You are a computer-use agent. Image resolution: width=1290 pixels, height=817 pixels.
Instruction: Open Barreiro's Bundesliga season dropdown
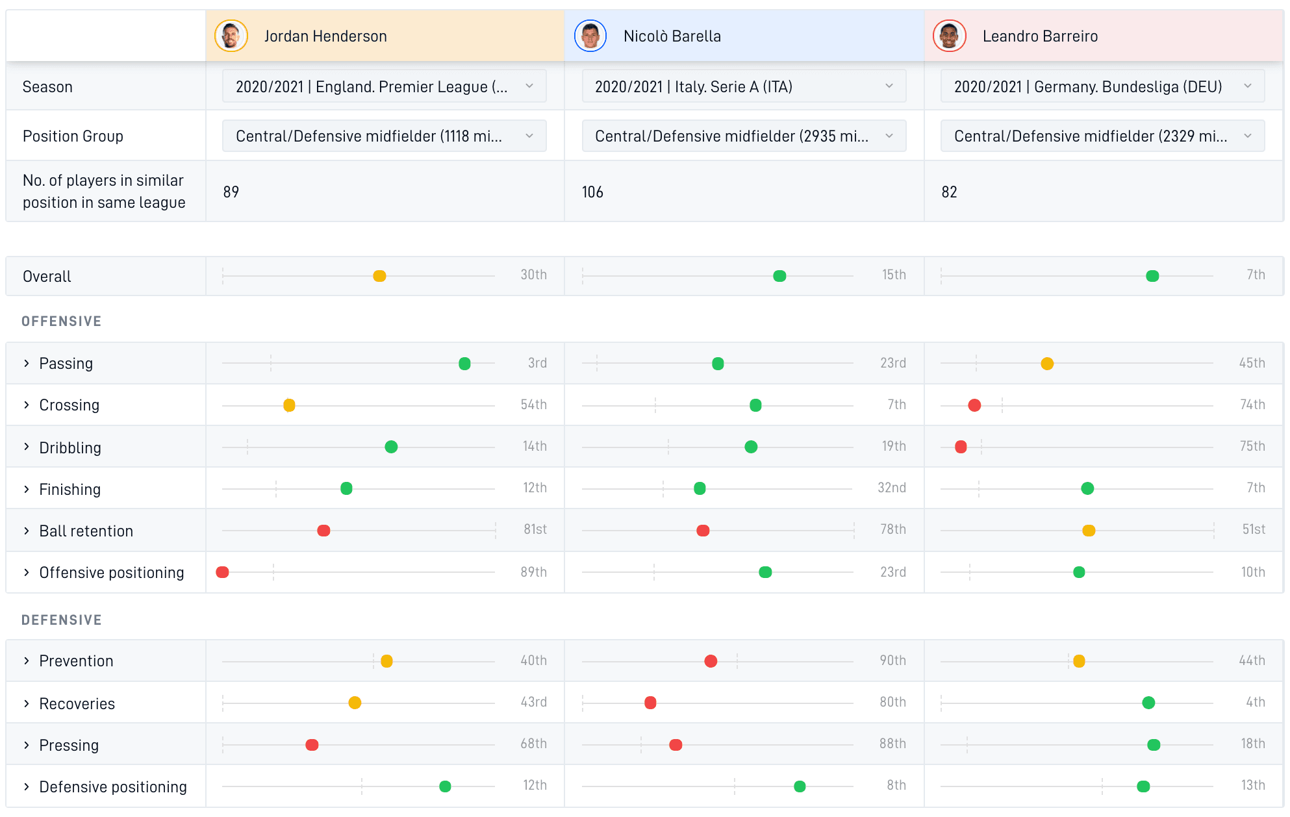point(1103,86)
